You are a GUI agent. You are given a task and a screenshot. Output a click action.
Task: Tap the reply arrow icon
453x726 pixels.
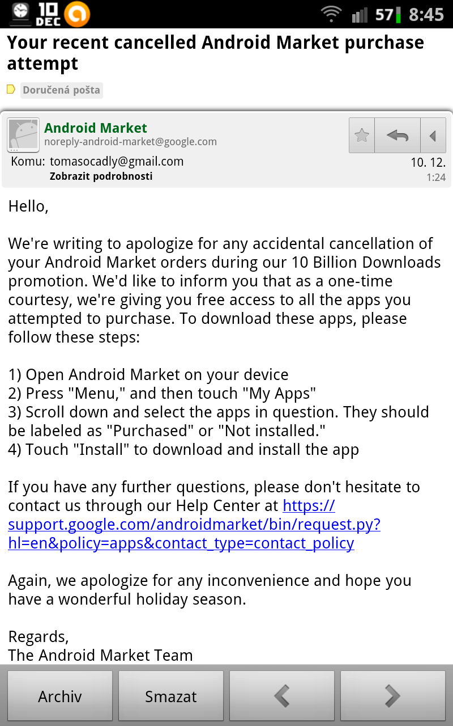pos(398,136)
